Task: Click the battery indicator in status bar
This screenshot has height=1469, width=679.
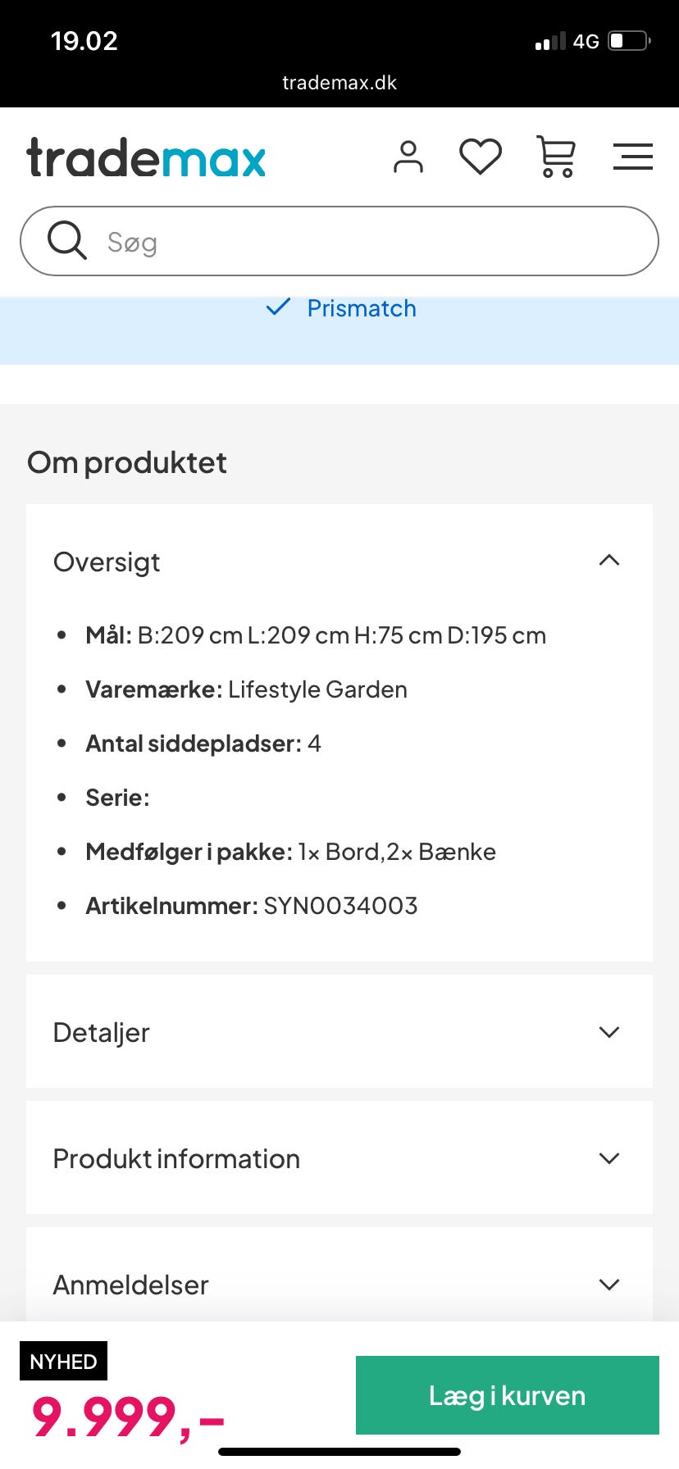Action: [627, 41]
